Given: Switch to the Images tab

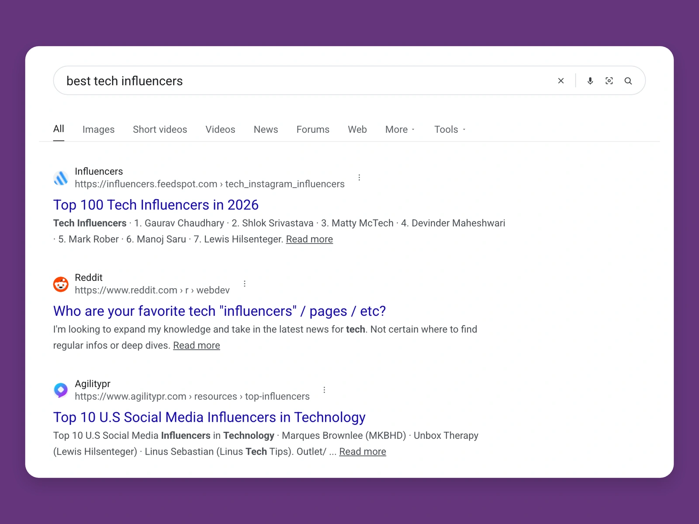Looking at the screenshot, I should point(98,130).
